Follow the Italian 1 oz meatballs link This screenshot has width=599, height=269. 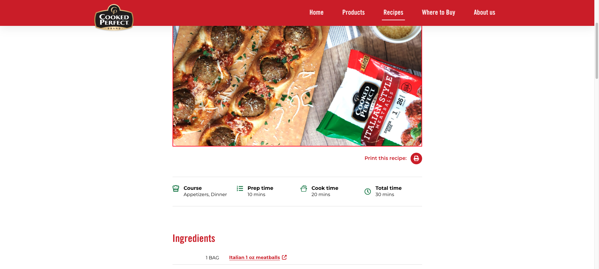255,257
